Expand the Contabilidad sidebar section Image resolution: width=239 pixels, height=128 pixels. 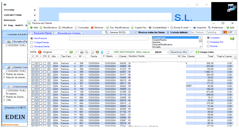[x=35, y=15]
